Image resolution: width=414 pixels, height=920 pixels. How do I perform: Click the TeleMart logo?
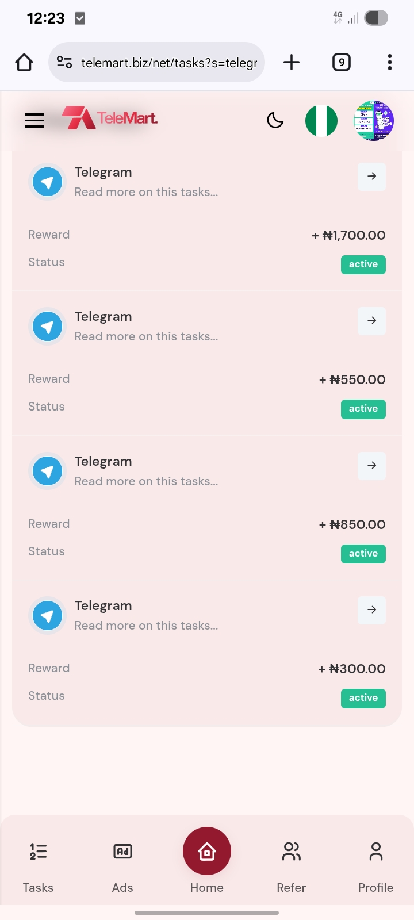pos(110,118)
